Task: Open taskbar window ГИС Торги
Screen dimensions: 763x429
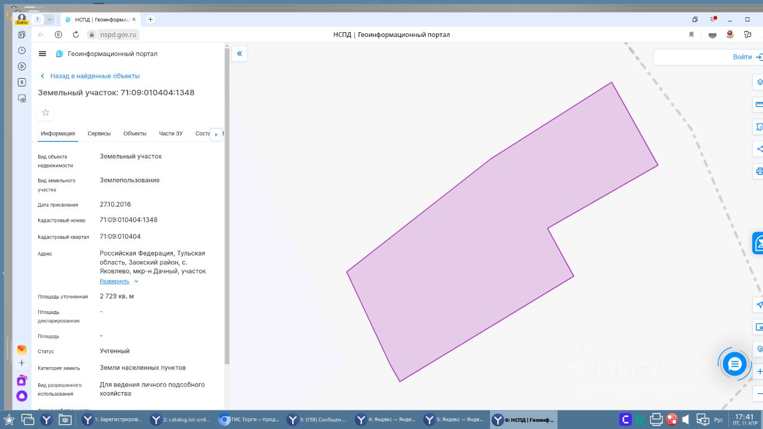Action: click(250, 419)
